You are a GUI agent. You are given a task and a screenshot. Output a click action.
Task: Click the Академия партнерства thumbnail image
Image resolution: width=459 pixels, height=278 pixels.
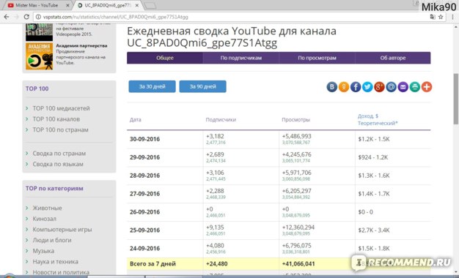[x=39, y=56]
